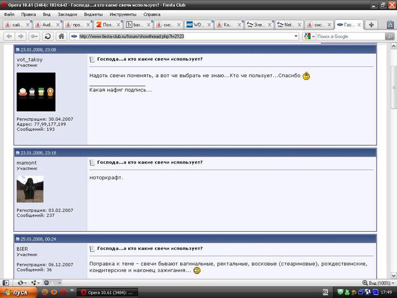
Task: Click the Firefox icon in quick launch
Action: (54, 292)
